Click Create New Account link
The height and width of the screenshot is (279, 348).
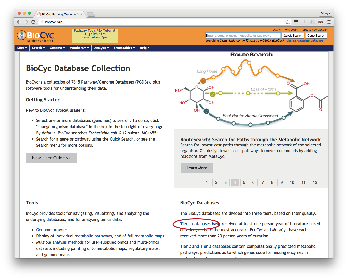(315, 30)
